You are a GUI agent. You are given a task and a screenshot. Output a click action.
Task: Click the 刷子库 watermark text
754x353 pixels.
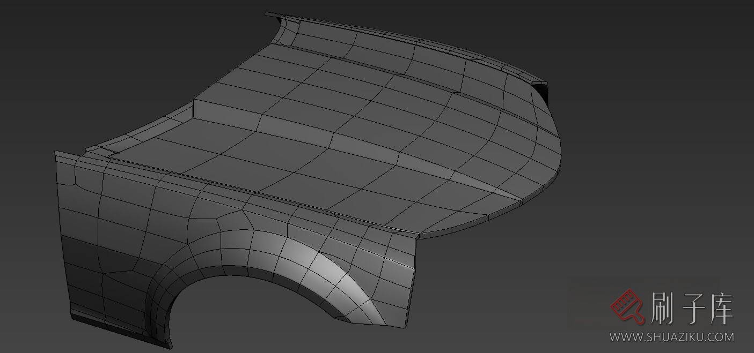(x=692, y=308)
